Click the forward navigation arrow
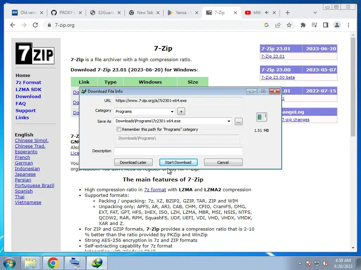 coord(24,25)
